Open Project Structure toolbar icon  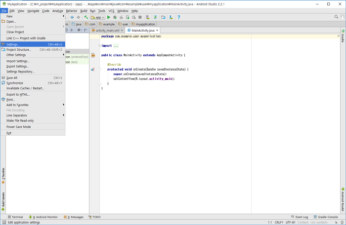[163, 17]
